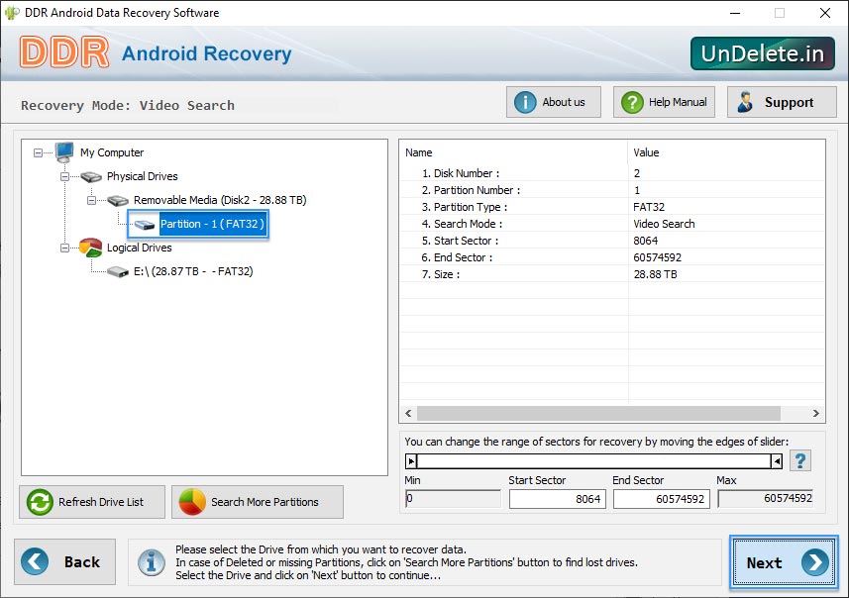
Task: Open the UnDelete.in banner link
Action: (763, 53)
